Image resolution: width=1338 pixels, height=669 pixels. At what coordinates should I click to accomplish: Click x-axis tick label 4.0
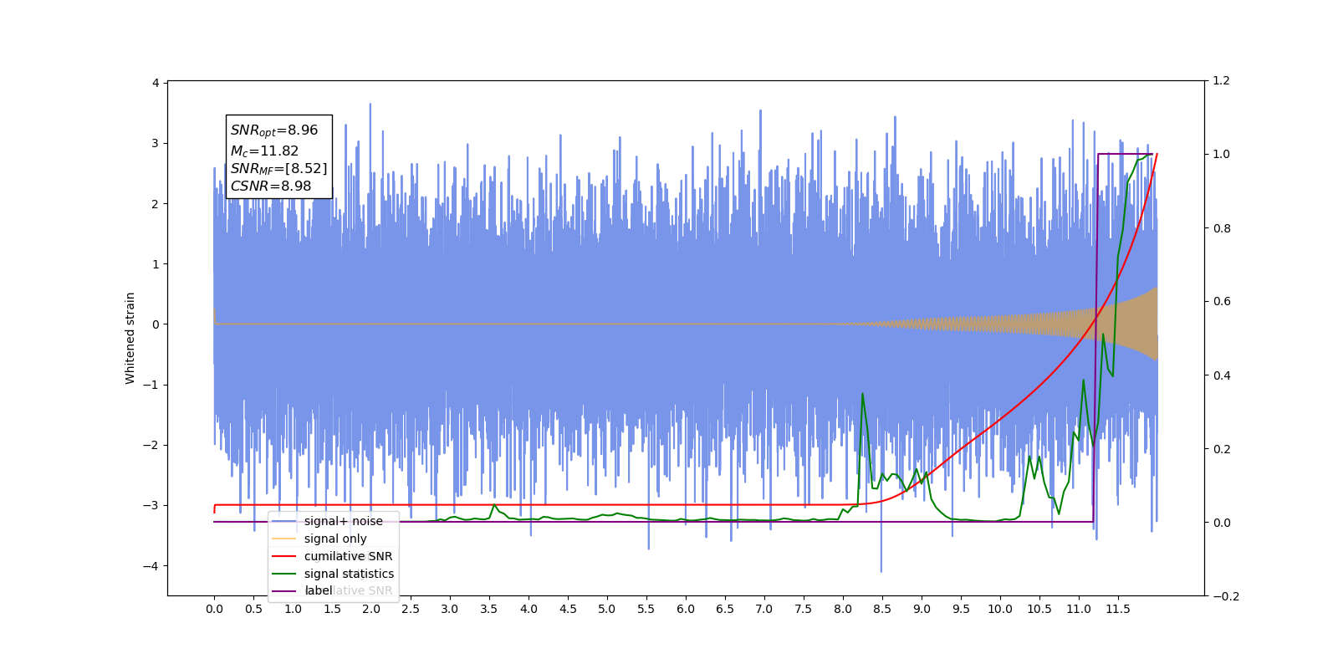pyautogui.click(x=529, y=609)
